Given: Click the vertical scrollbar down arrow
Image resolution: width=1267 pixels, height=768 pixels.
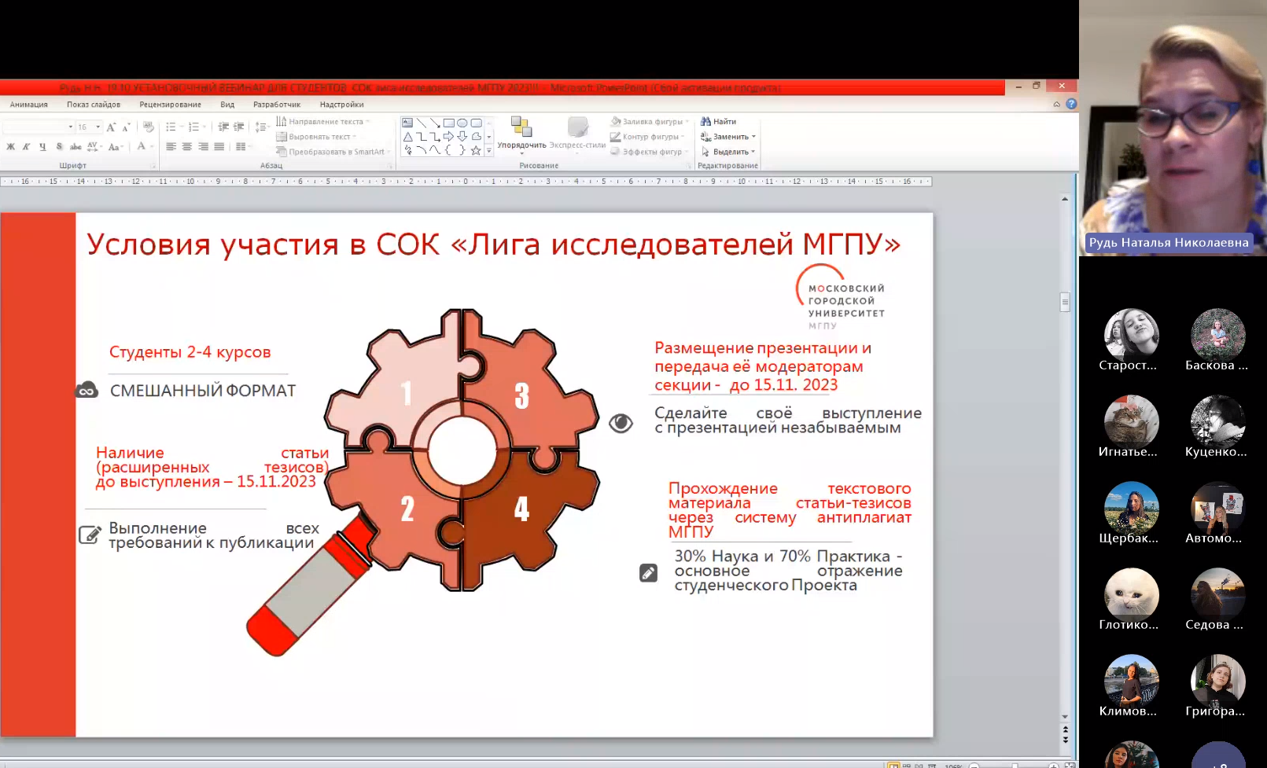Looking at the screenshot, I should 1065,717.
